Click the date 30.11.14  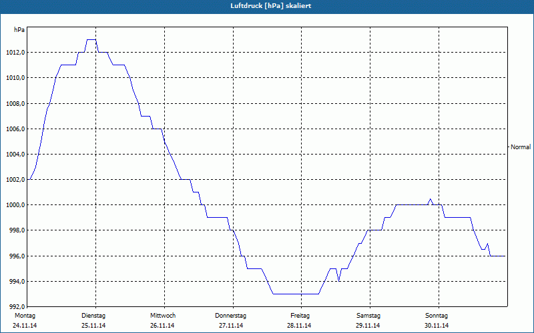tap(437, 326)
